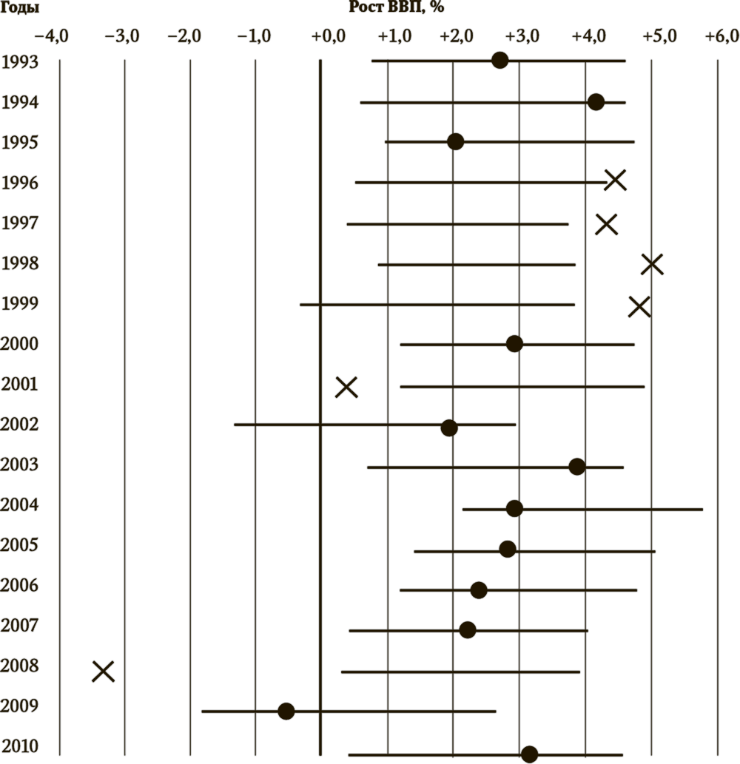Click the −1,0 axis tick label
Screen dimensions: 740x764
click(255, 36)
